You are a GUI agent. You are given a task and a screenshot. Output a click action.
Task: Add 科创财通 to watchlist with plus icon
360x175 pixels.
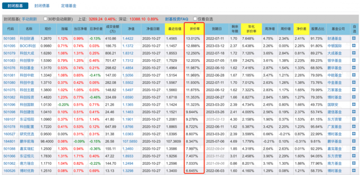354,39
